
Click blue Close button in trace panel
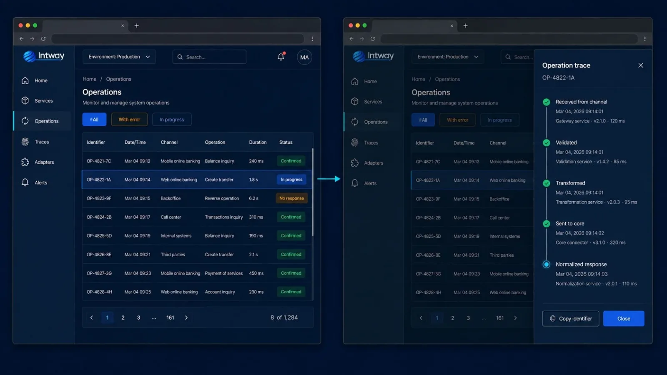click(x=624, y=319)
